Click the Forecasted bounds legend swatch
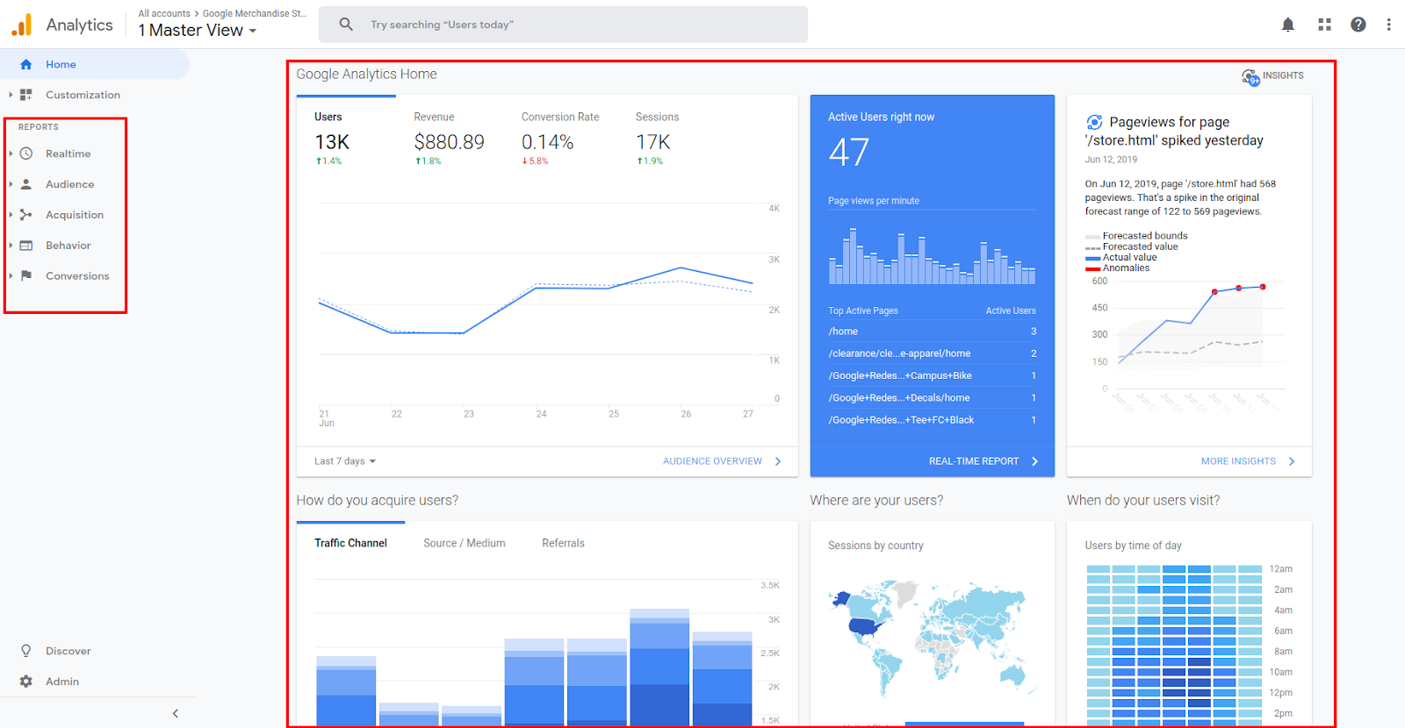 point(1092,237)
